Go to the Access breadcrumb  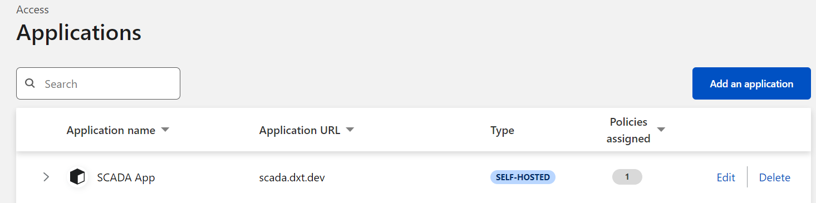pyautogui.click(x=32, y=9)
